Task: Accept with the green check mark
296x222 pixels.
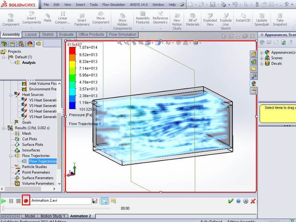Action: (231, 201)
